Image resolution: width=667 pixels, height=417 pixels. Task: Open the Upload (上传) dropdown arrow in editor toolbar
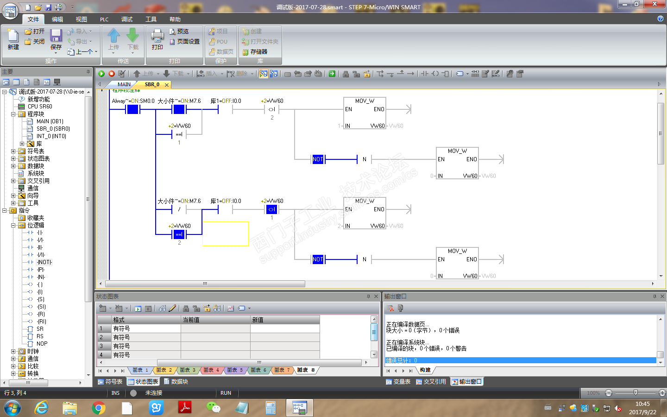158,74
